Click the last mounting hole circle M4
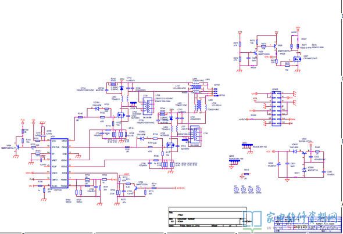Screen dimensions: 343x234 point(258,190)
